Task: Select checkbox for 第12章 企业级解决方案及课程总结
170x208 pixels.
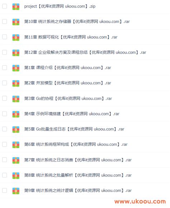Action: click(x=5, y=52)
